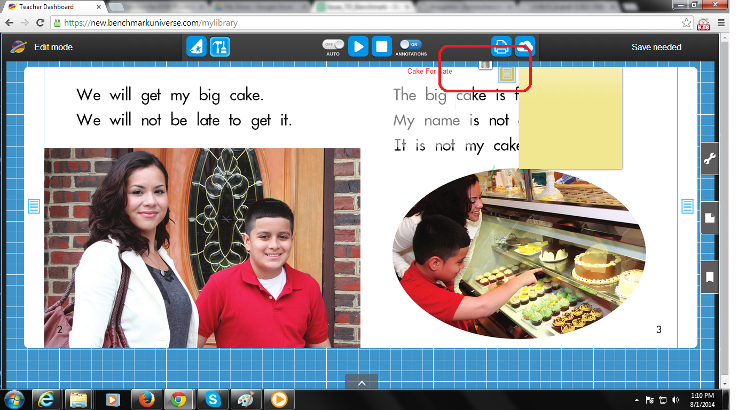The width and height of the screenshot is (738, 410).
Task: Launch Firefox from the taskbar
Action: [x=146, y=399]
